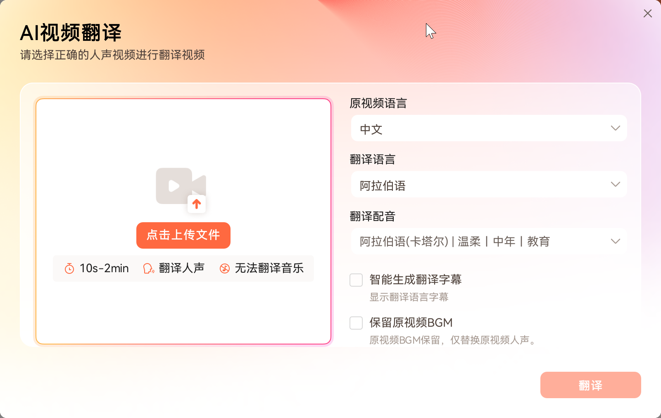Click the voice icon next to "翻译人声"
Viewport: 661px width, 418px height.
coord(148,268)
